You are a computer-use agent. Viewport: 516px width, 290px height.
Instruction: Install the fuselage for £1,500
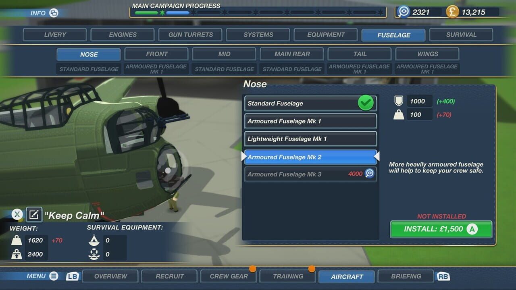coord(441,229)
